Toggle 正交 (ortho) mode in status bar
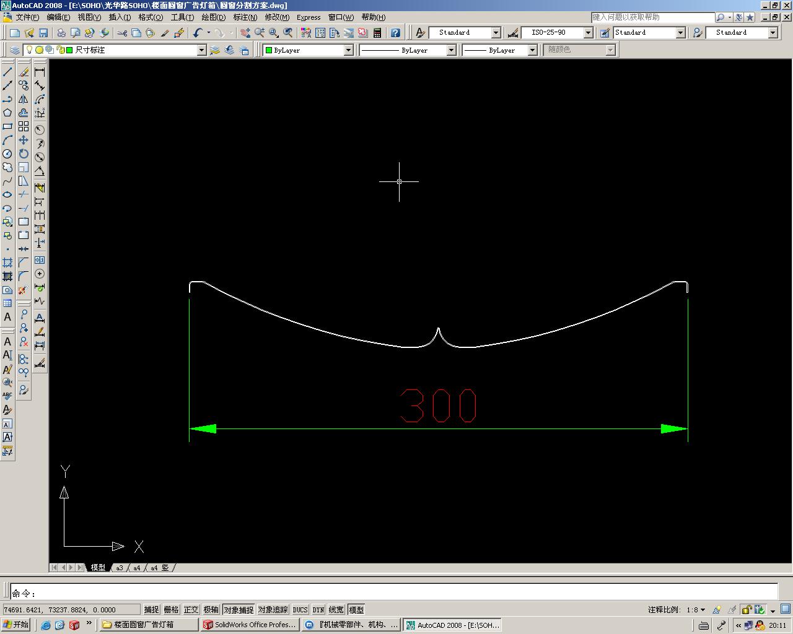 (191, 610)
